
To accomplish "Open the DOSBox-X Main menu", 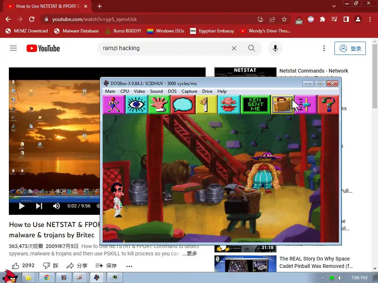I will point(110,91).
